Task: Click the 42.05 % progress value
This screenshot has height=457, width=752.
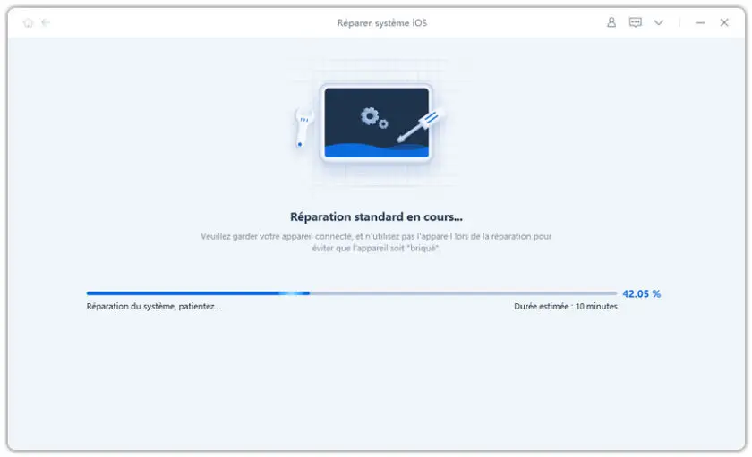Action: [x=641, y=293]
